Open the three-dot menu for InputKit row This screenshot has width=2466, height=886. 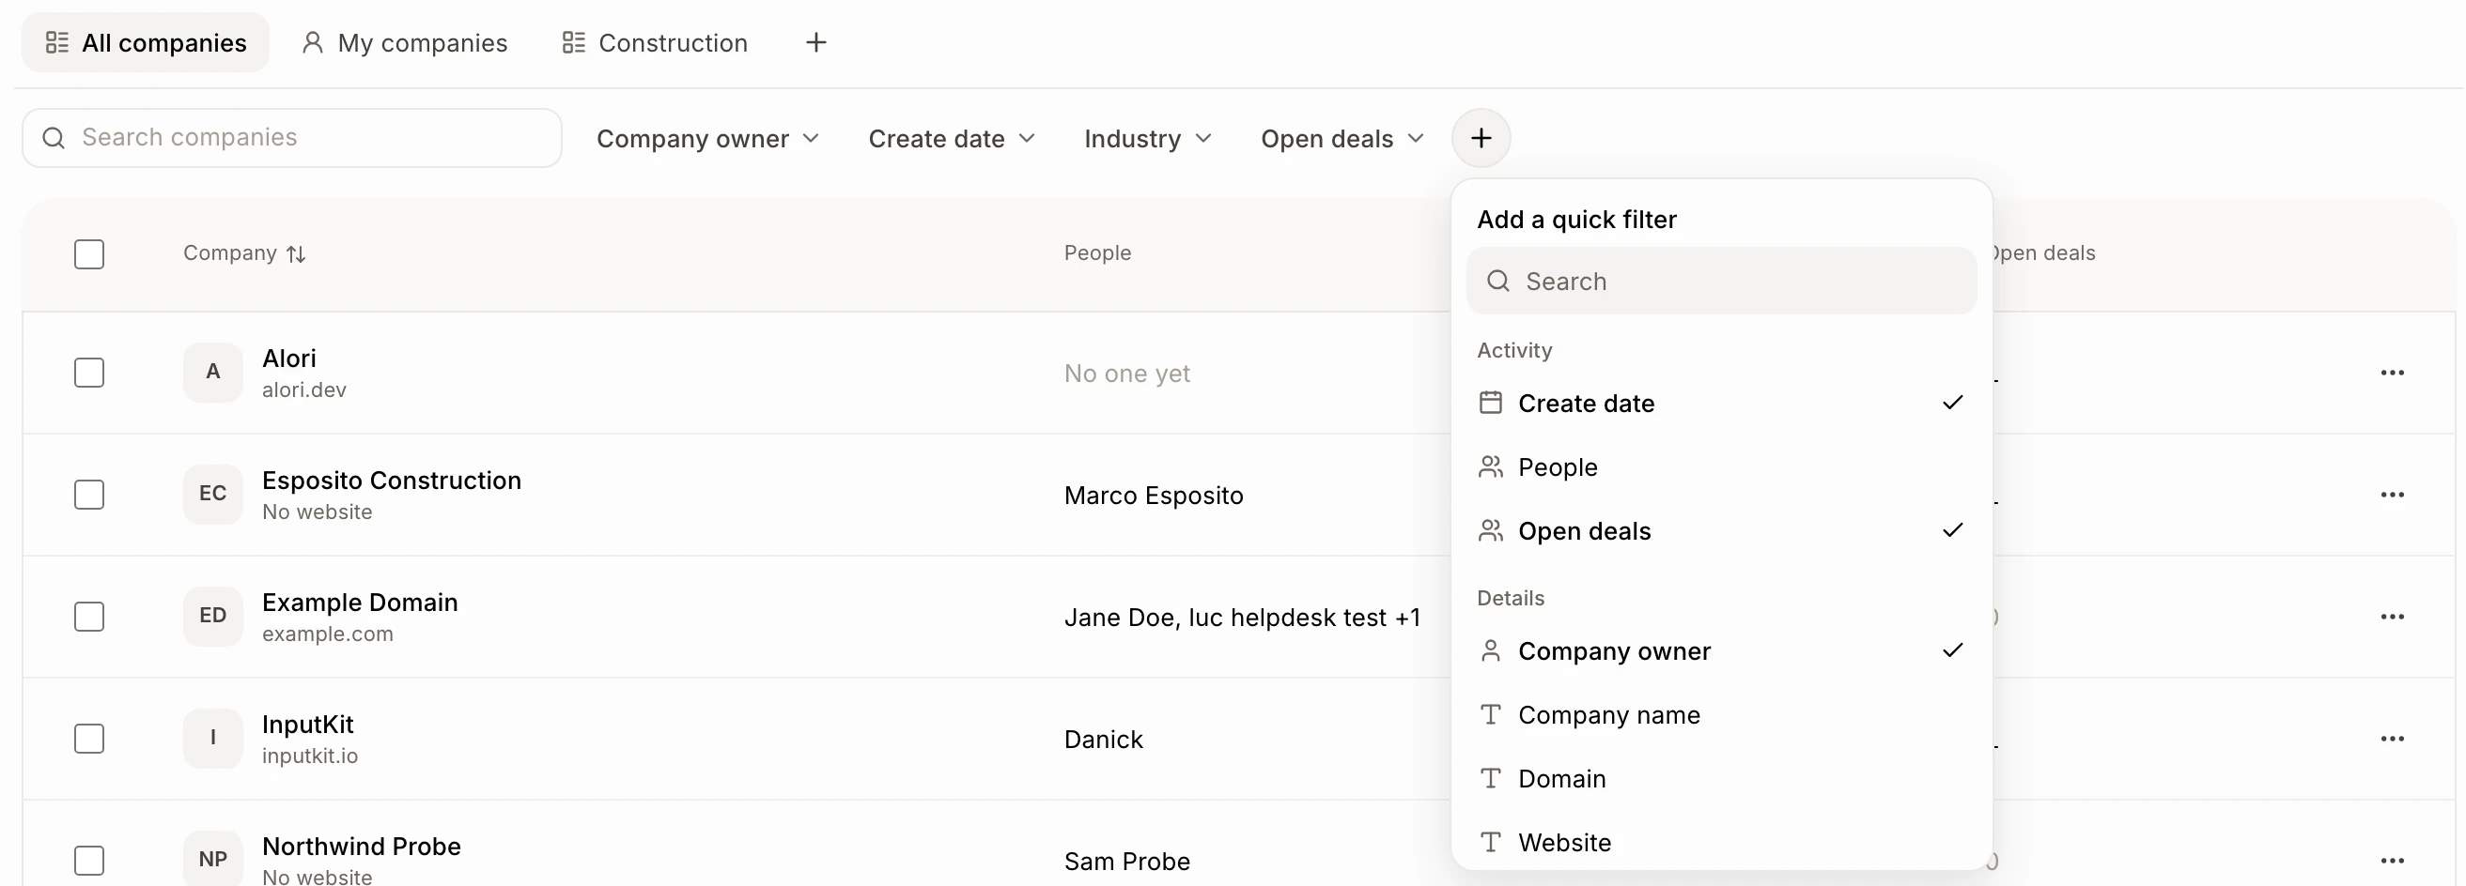[2392, 739]
